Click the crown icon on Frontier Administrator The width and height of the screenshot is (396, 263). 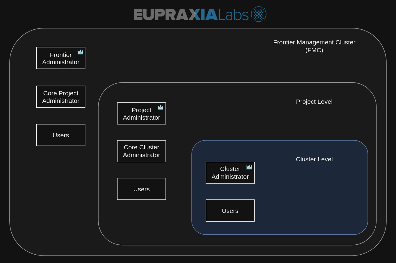(x=80, y=52)
